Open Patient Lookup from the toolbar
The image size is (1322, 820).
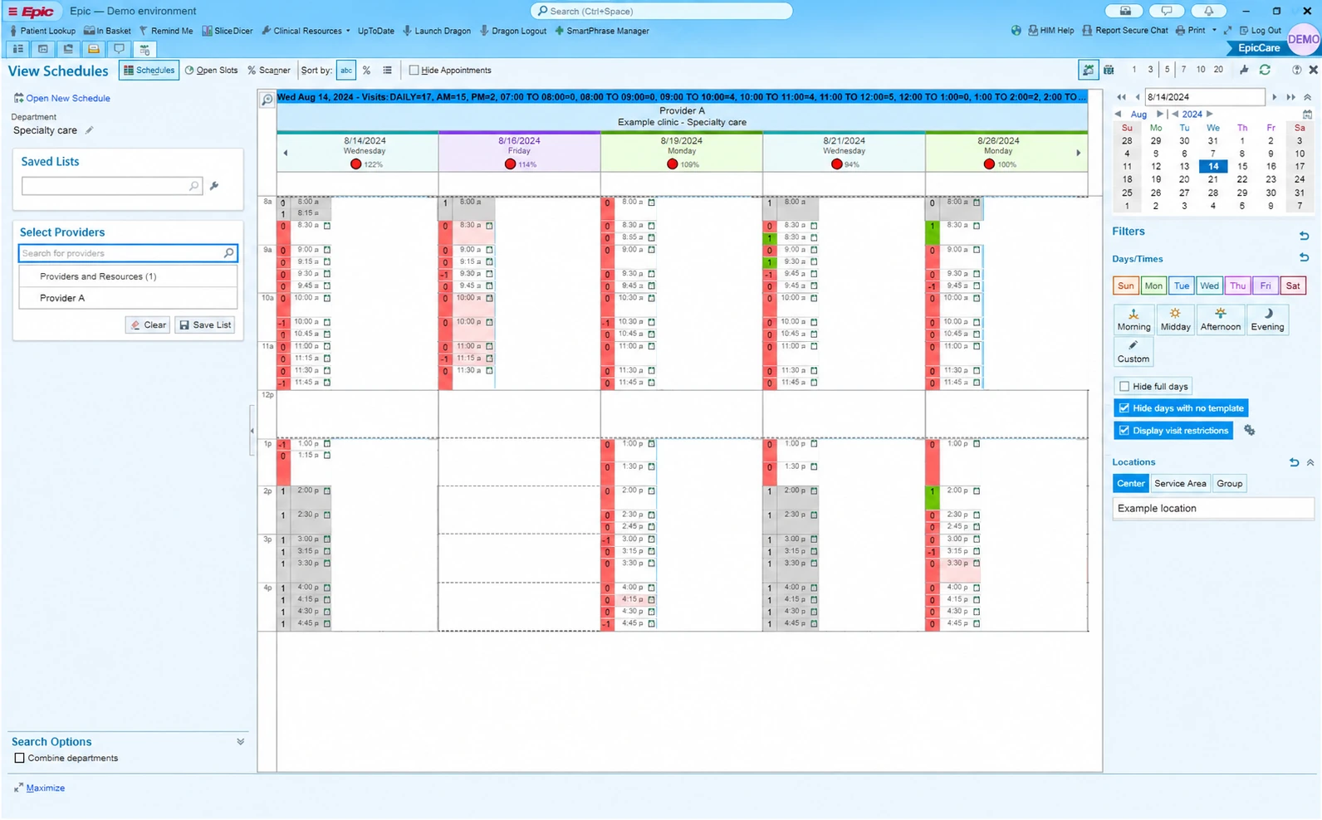[x=42, y=31]
